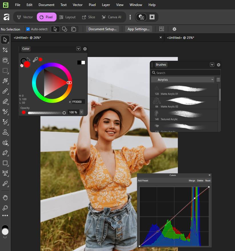Click Add Preset in Curves dialog

point(143,180)
